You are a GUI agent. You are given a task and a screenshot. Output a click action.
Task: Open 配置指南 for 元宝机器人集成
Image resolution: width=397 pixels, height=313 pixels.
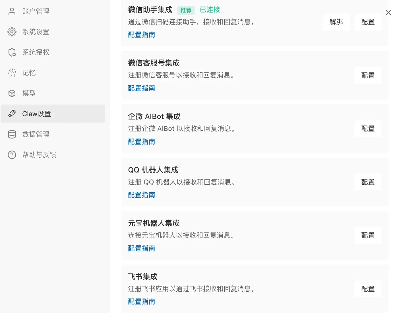click(x=142, y=248)
